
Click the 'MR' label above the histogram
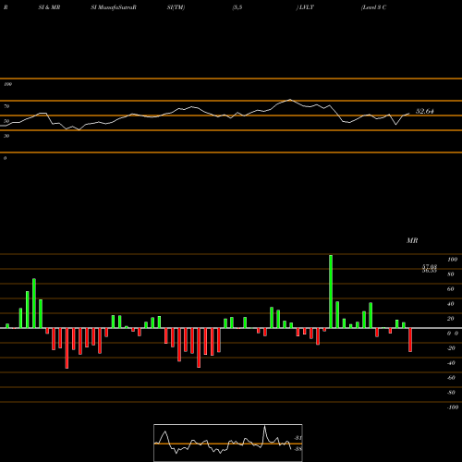tap(412, 240)
